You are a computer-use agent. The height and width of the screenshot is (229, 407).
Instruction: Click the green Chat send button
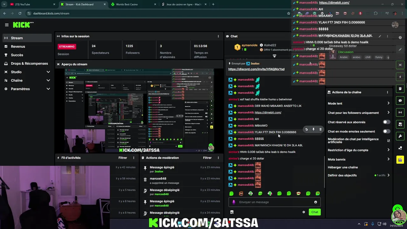tap(314, 212)
